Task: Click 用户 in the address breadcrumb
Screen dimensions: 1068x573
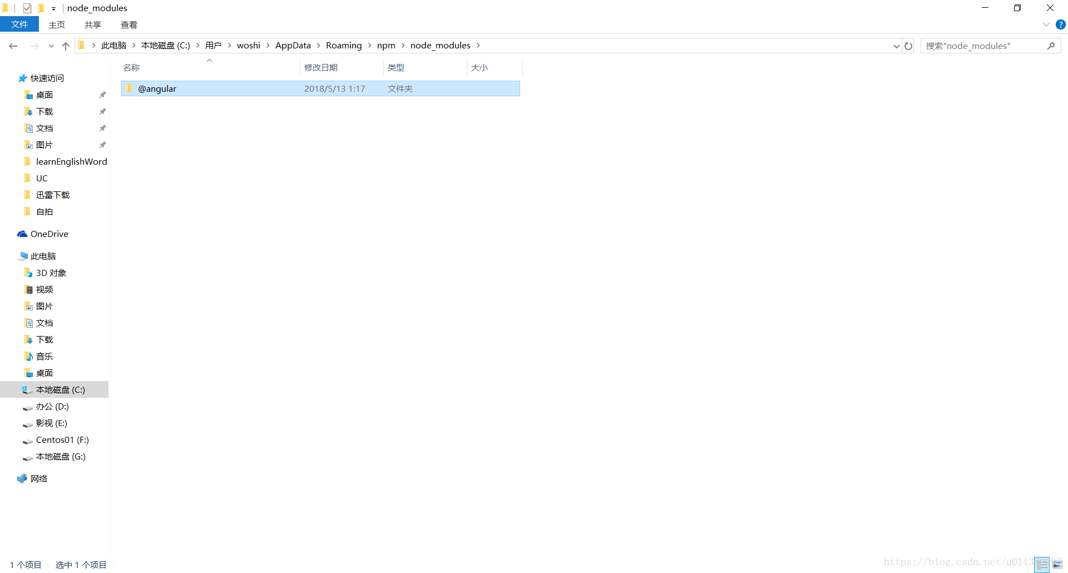Action: (x=214, y=46)
